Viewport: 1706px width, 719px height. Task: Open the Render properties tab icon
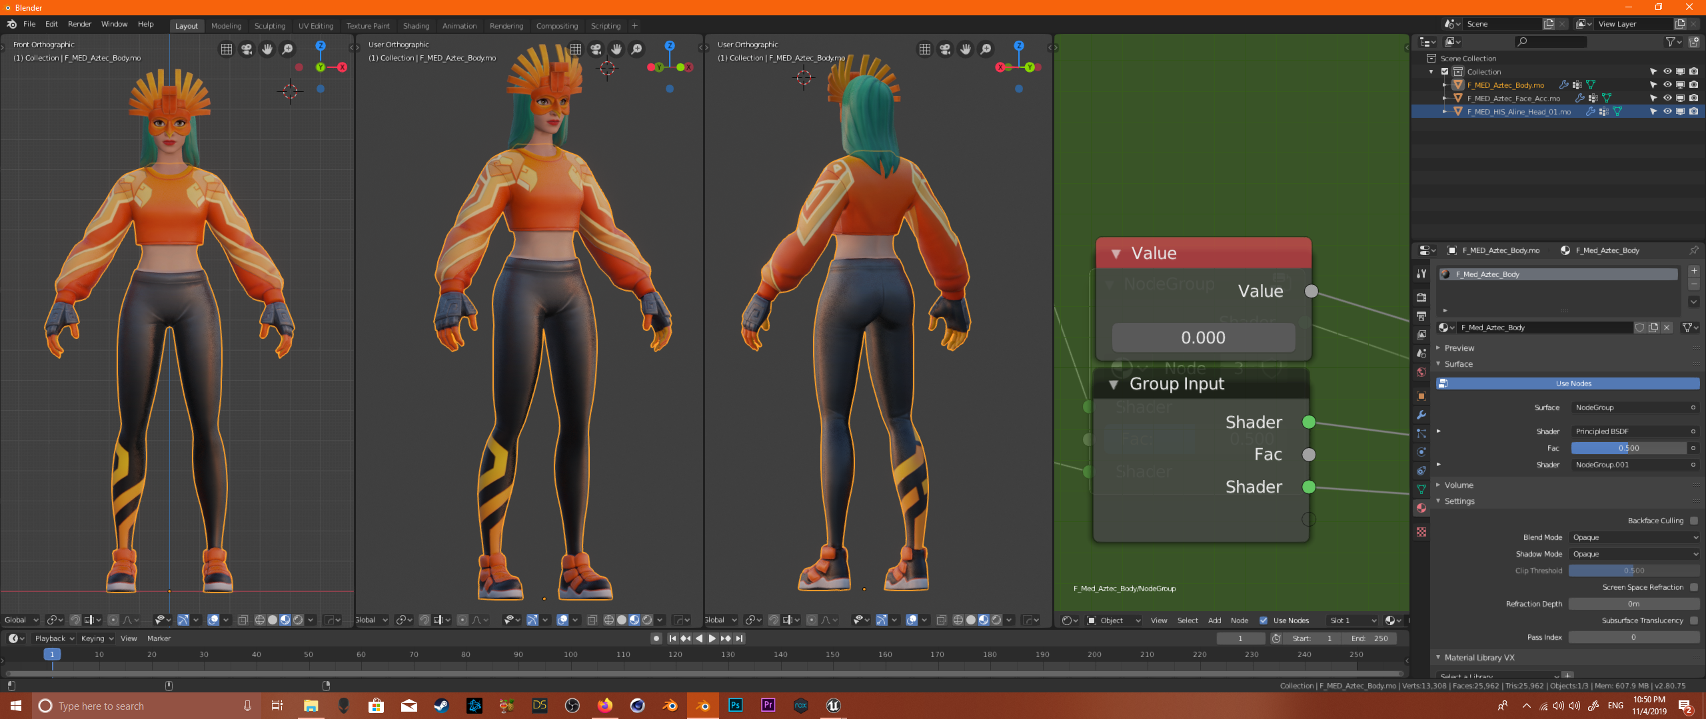coord(1421,298)
